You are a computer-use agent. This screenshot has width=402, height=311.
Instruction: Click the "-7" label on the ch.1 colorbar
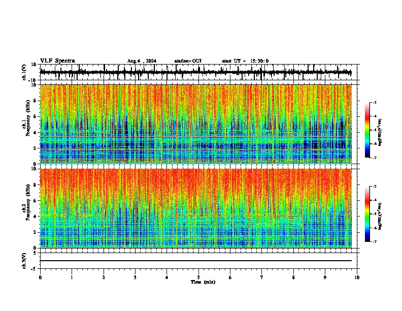tap(375, 158)
